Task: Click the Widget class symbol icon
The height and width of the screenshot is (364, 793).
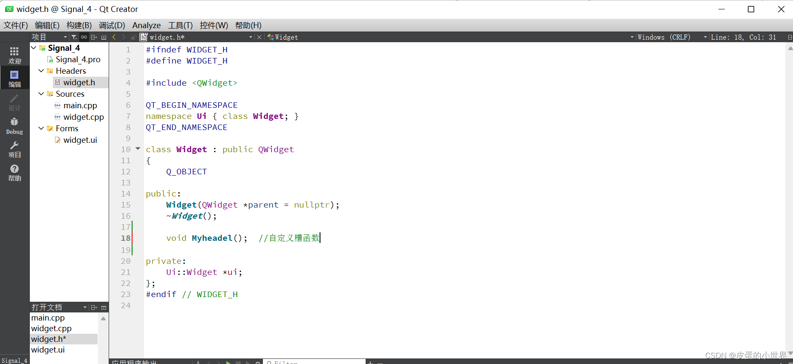Action: coord(270,37)
